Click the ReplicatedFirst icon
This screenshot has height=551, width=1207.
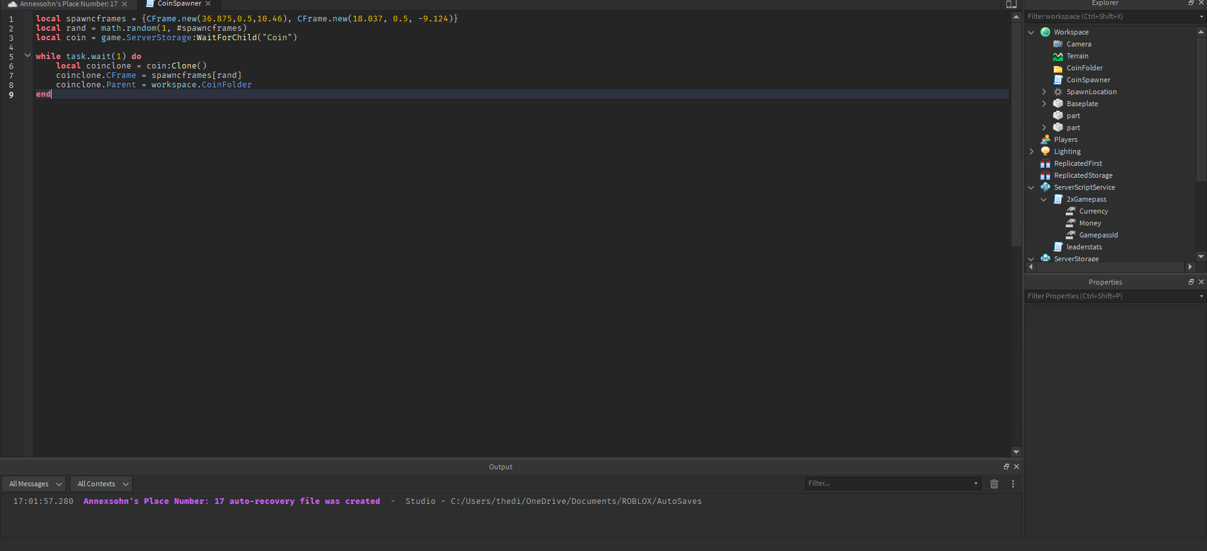pyautogui.click(x=1045, y=163)
